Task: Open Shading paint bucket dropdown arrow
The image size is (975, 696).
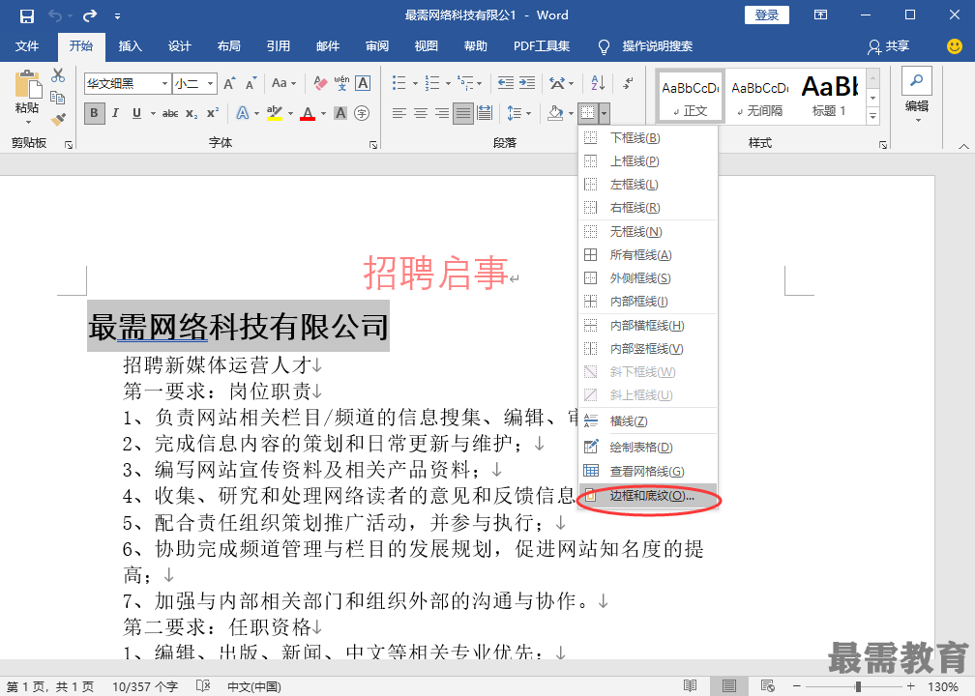Action: [x=571, y=113]
